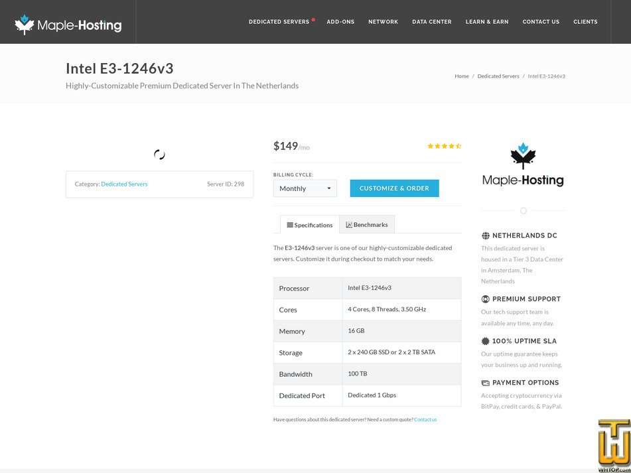Switch to the Specifications tab

click(x=309, y=224)
